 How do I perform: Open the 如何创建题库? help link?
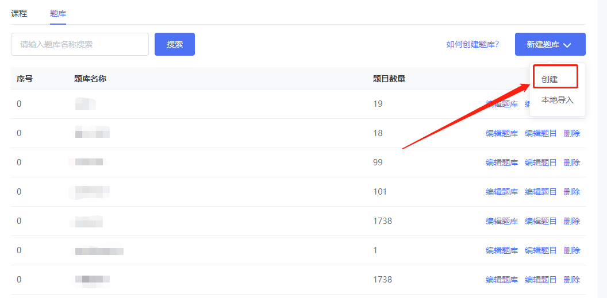(472, 44)
